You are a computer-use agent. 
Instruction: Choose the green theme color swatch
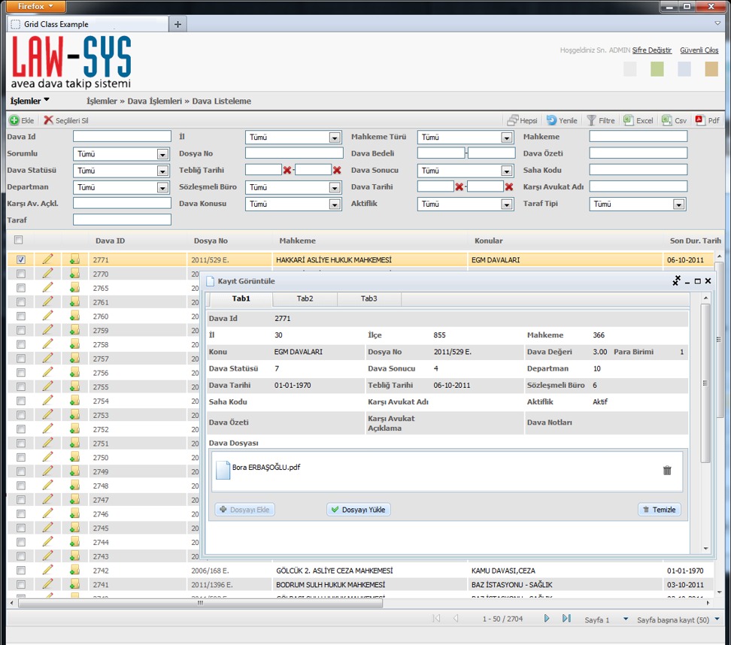657,69
